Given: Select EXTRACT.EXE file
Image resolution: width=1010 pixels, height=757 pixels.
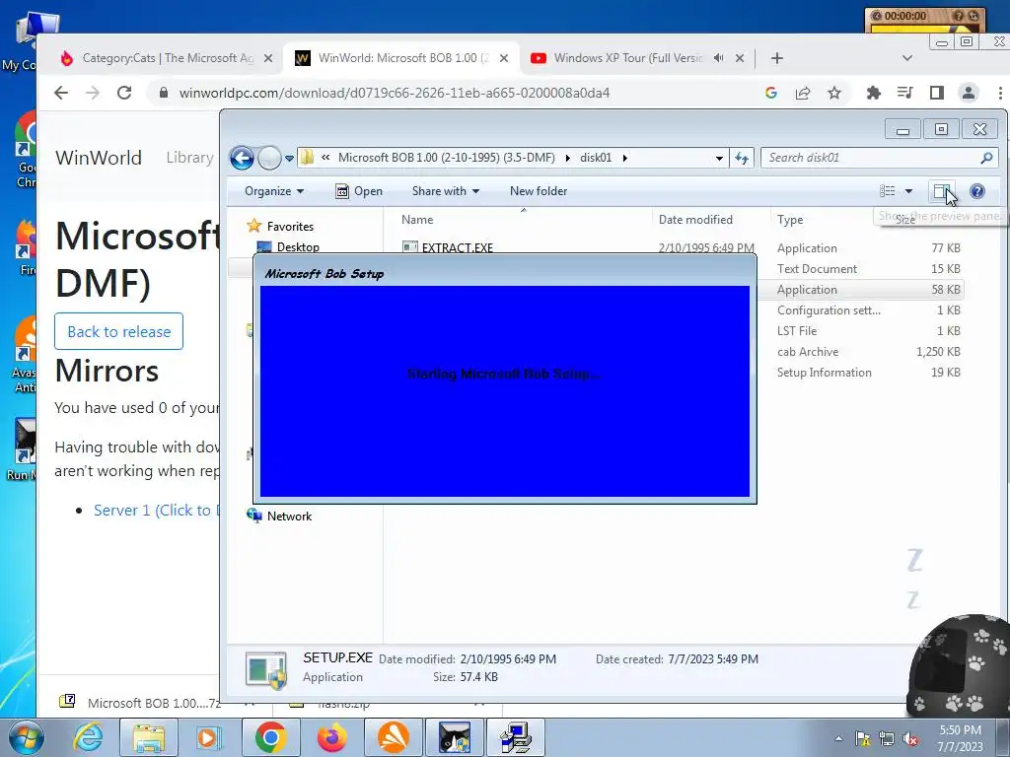Looking at the screenshot, I should point(458,247).
